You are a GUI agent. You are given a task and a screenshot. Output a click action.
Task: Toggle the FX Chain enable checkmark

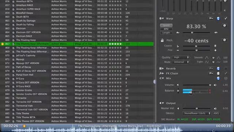click(x=226, y=73)
